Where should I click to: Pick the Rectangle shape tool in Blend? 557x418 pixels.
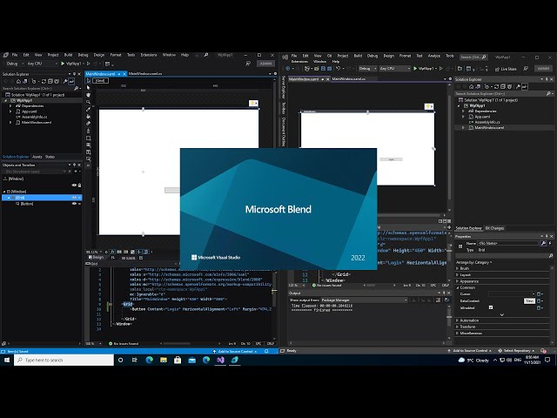point(89,138)
